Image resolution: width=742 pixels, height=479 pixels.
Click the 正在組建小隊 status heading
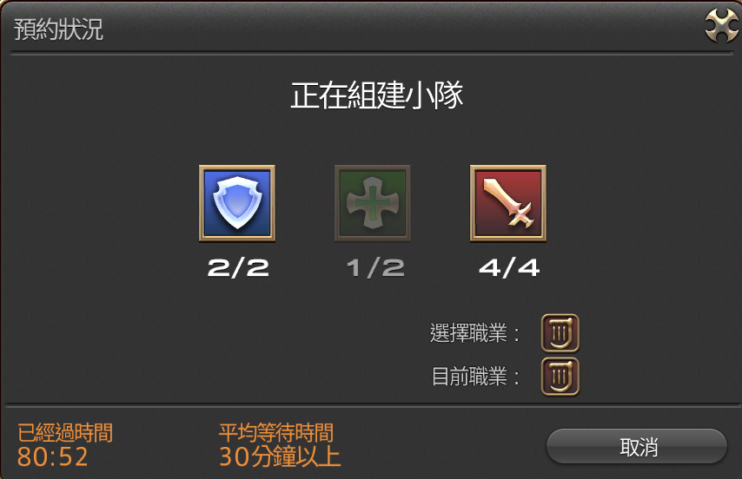coord(377,95)
